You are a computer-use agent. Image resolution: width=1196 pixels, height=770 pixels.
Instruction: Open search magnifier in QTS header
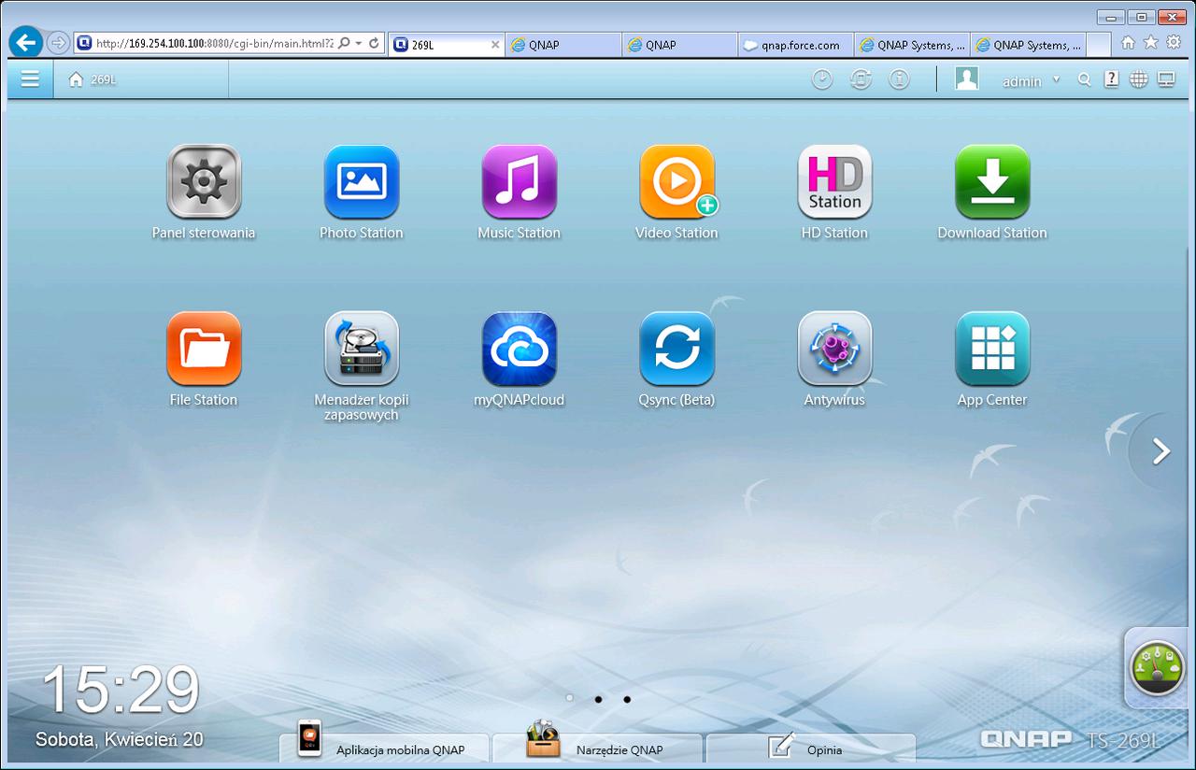point(1084,80)
